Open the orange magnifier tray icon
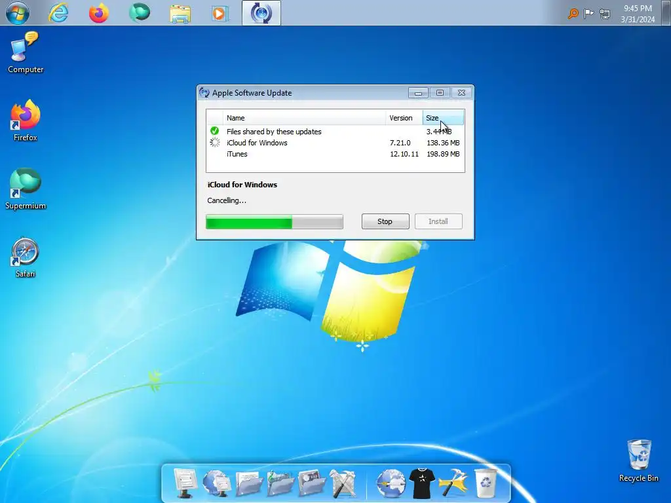671x503 pixels. coord(573,14)
